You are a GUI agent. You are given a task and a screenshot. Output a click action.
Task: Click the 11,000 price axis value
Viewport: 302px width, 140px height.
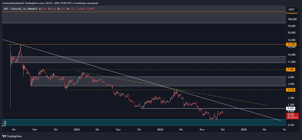click(292, 62)
